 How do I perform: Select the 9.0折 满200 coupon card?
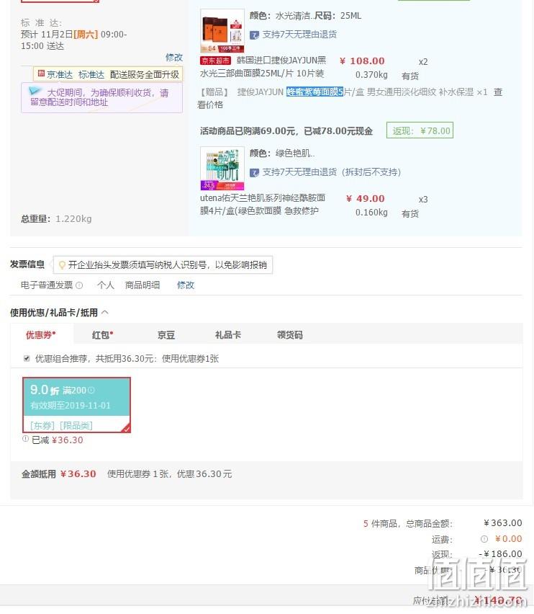pyautogui.click(x=76, y=405)
